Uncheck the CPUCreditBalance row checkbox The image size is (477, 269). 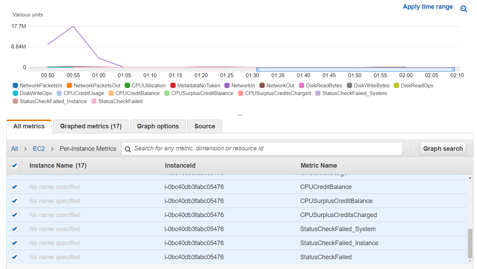tap(15, 187)
